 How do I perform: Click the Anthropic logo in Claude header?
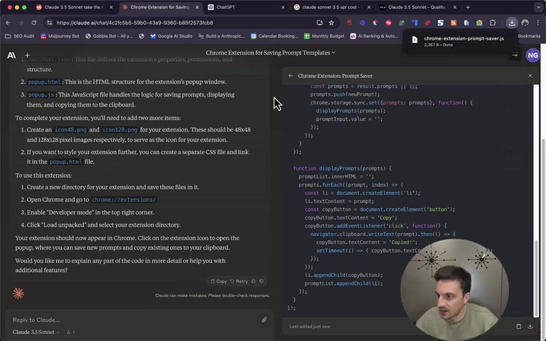(11, 55)
